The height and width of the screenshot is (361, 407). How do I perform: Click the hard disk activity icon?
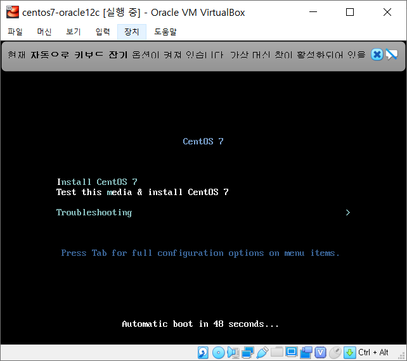point(203,353)
